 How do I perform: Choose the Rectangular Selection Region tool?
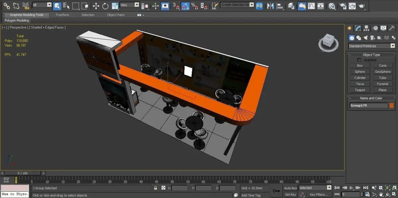[76, 6]
